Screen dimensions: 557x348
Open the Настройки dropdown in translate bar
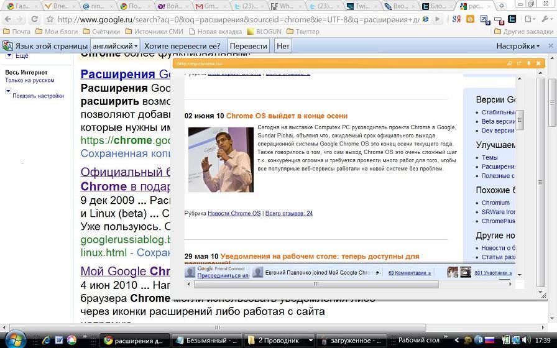[x=518, y=46]
